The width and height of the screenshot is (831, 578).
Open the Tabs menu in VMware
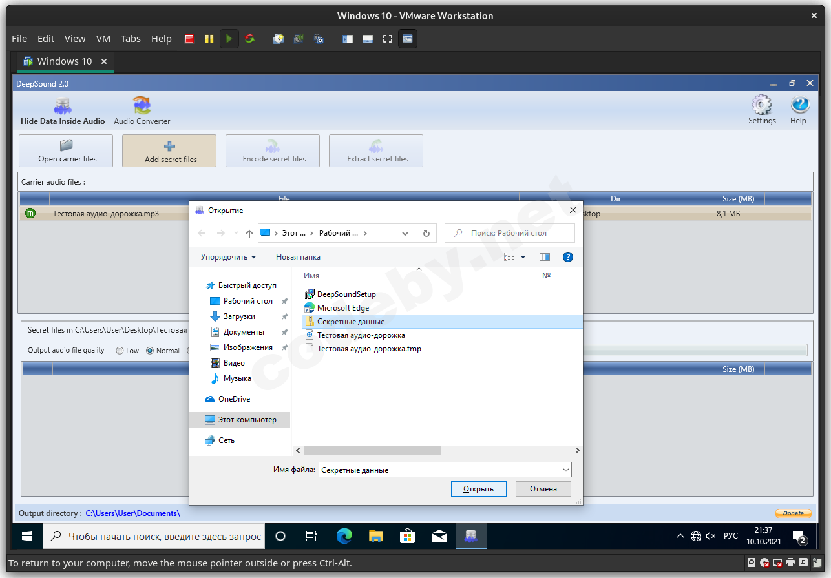(131, 39)
